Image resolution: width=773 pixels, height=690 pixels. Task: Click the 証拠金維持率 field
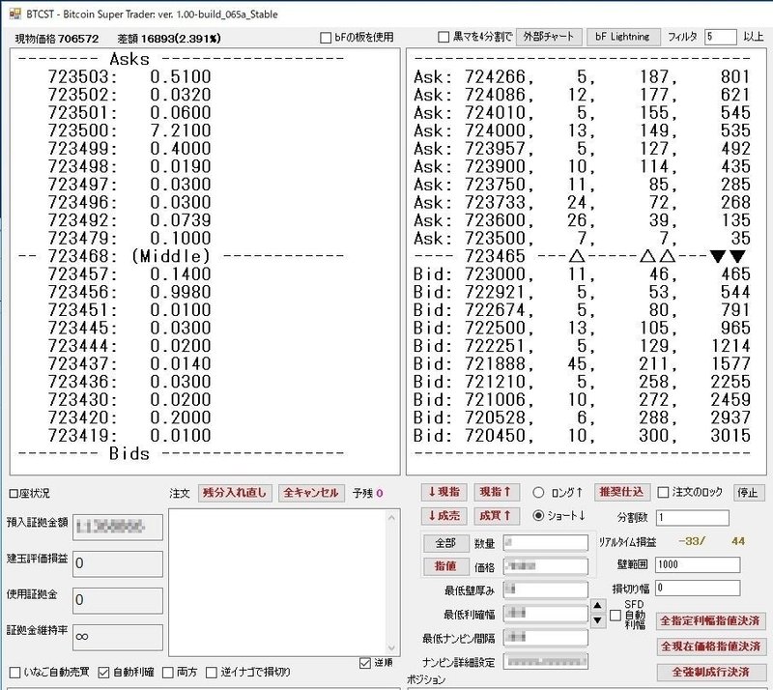pos(118,637)
